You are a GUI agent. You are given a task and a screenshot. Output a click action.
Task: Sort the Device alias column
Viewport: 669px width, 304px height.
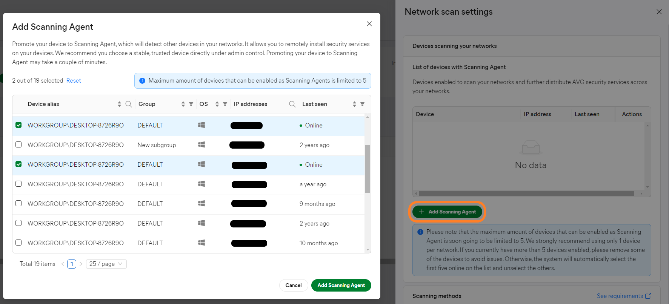pyautogui.click(x=119, y=104)
